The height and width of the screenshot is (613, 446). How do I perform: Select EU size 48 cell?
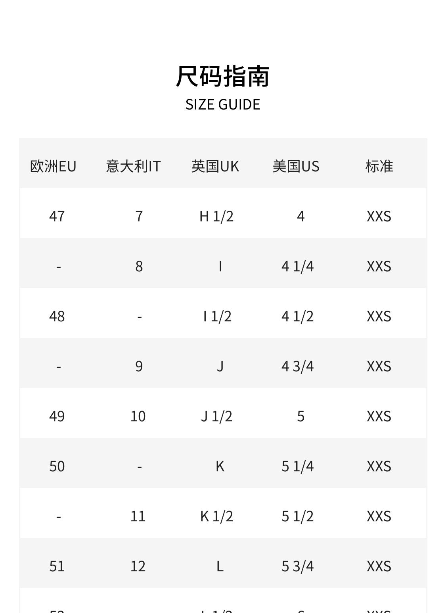(x=57, y=316)
